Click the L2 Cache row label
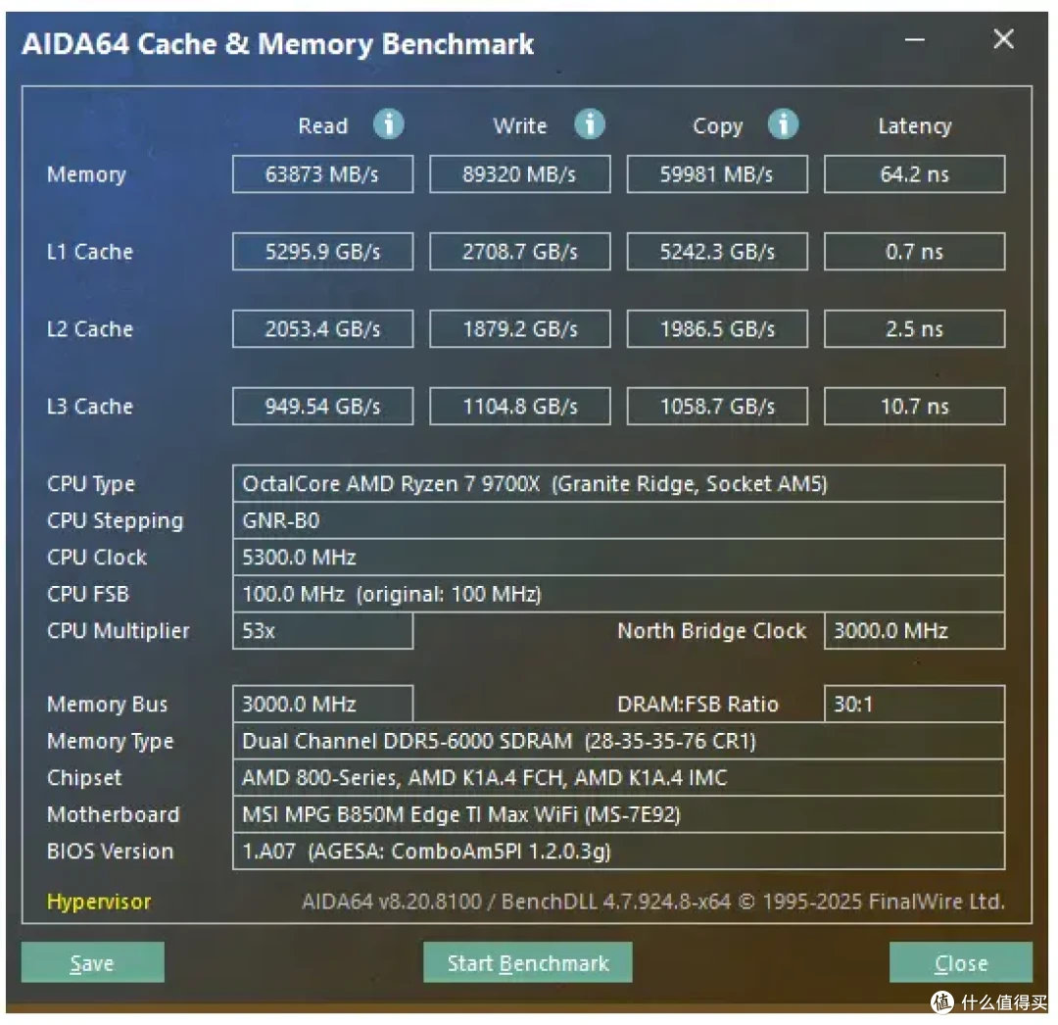Image resolution: width=1058 pixels, height=1025 pixels. tap(90, 328)
